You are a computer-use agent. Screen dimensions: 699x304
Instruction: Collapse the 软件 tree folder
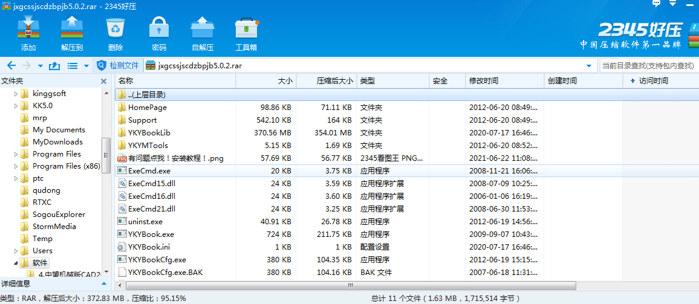click(16, 262)
